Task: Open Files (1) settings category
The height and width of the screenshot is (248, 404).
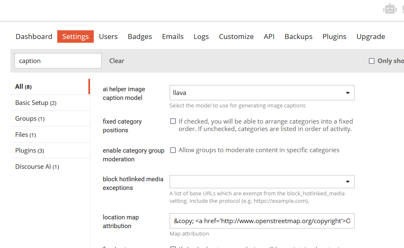Action: 50,135
